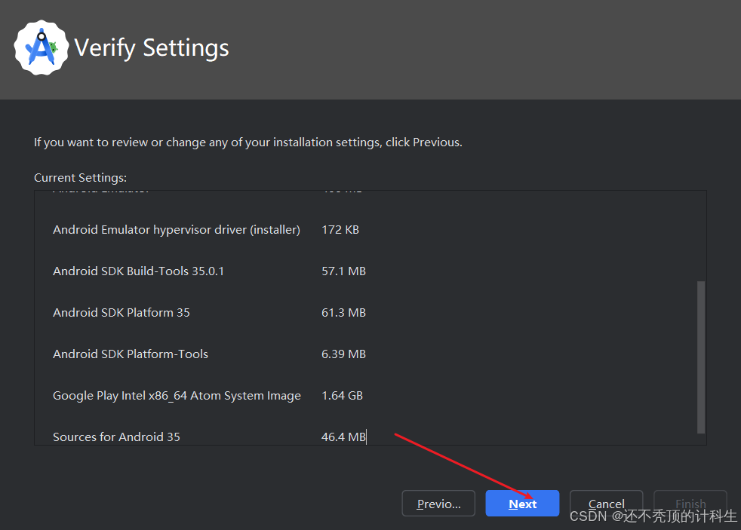The height and width of the screenshot is (530, 741).
Task: Click the Android Studio logo icon
Action: click(x=42, y=47)
